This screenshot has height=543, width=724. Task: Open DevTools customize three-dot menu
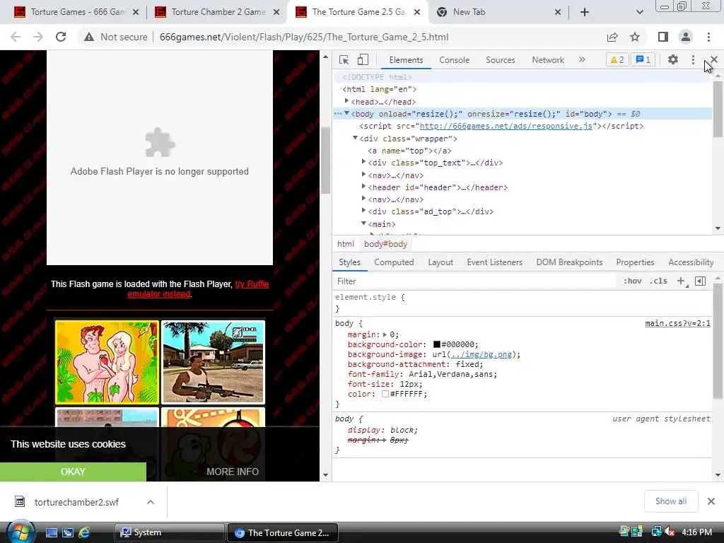(x=693, y=59)
